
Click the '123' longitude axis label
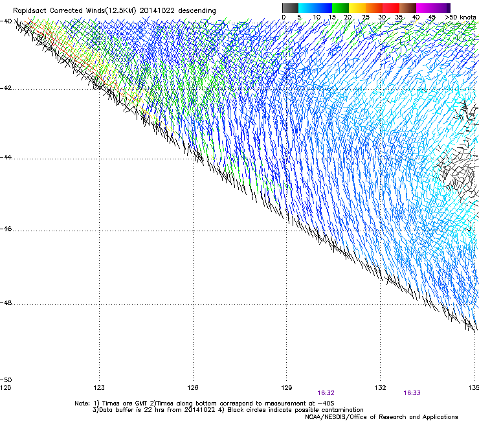pyautogui.click(x=99, y=388)
